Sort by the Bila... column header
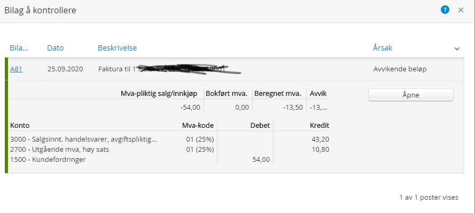 click(x=19, y=48)
